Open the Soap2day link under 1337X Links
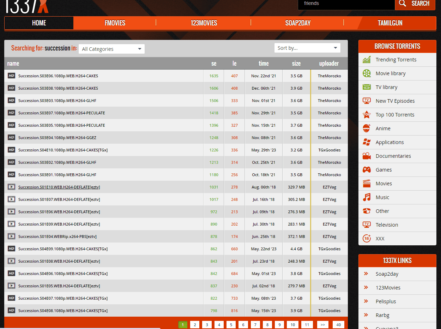The image size is (441, 329). point(387,274)
